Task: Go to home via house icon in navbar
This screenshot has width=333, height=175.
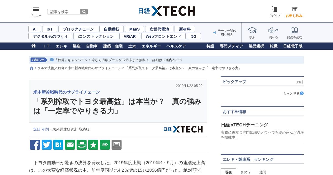Action: [34, 46]
